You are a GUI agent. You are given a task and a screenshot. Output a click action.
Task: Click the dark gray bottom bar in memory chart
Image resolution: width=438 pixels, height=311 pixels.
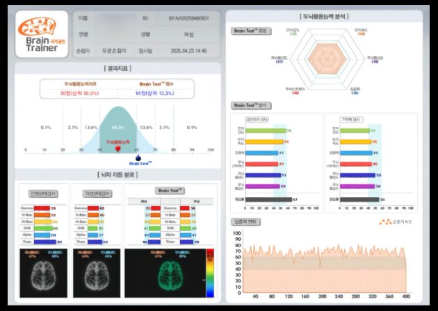359,199
